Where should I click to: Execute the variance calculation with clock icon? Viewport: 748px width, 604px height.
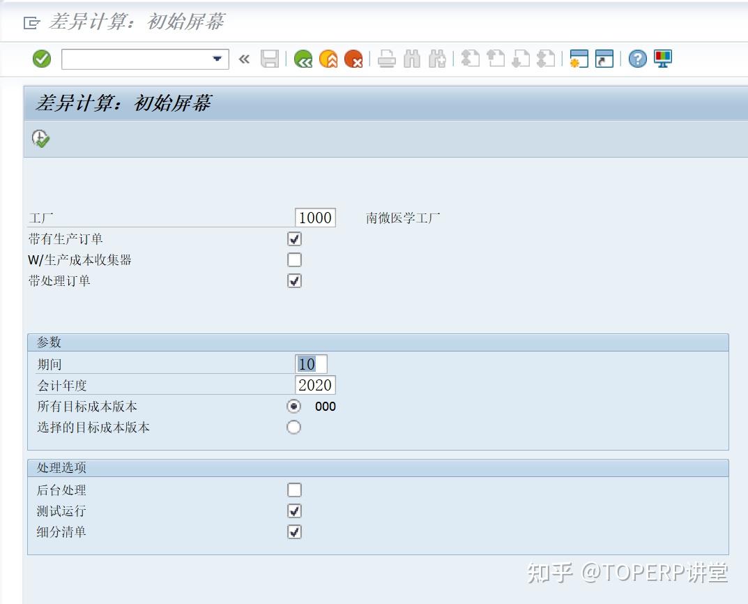pos(40,138)
